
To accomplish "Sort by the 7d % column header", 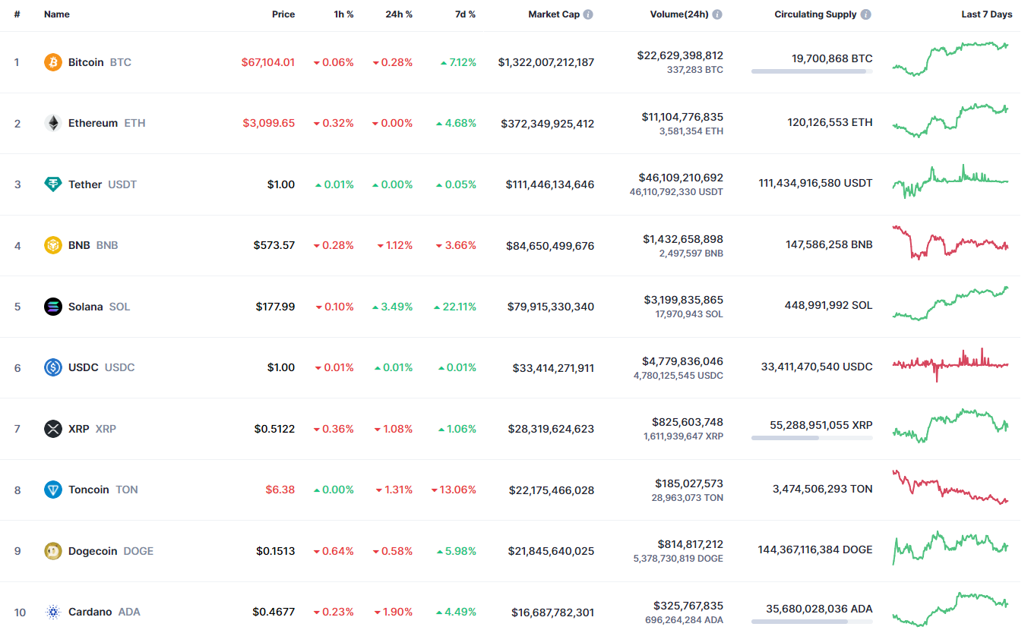I will [466, 14].
